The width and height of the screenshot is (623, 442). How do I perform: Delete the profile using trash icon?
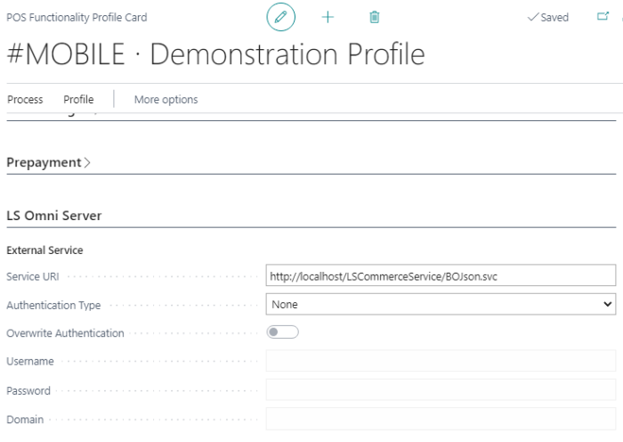[x=375, y=18]
